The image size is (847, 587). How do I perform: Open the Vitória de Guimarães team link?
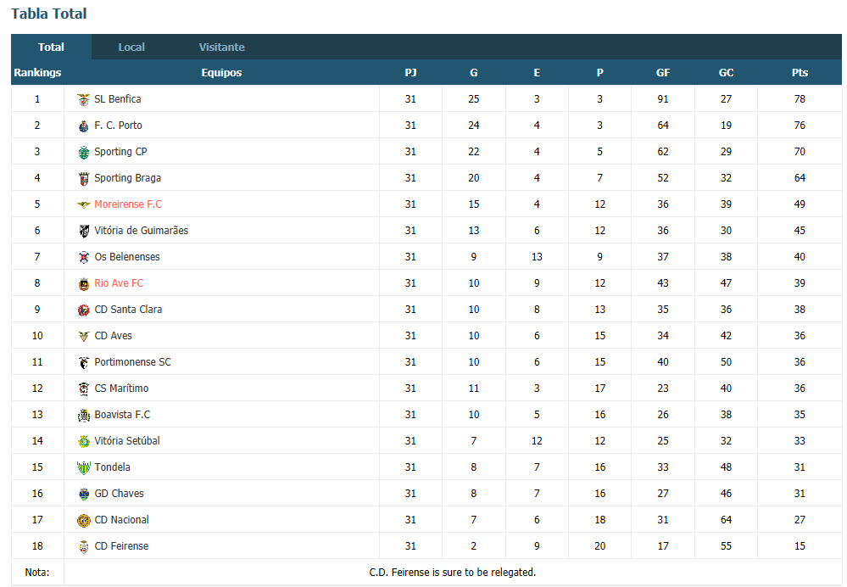click(142, 231)
